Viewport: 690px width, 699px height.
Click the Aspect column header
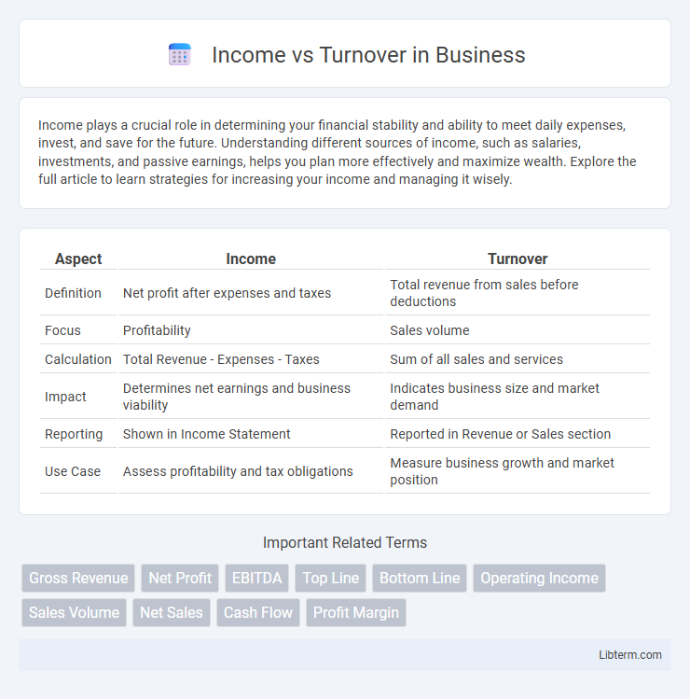click(78, 259)
